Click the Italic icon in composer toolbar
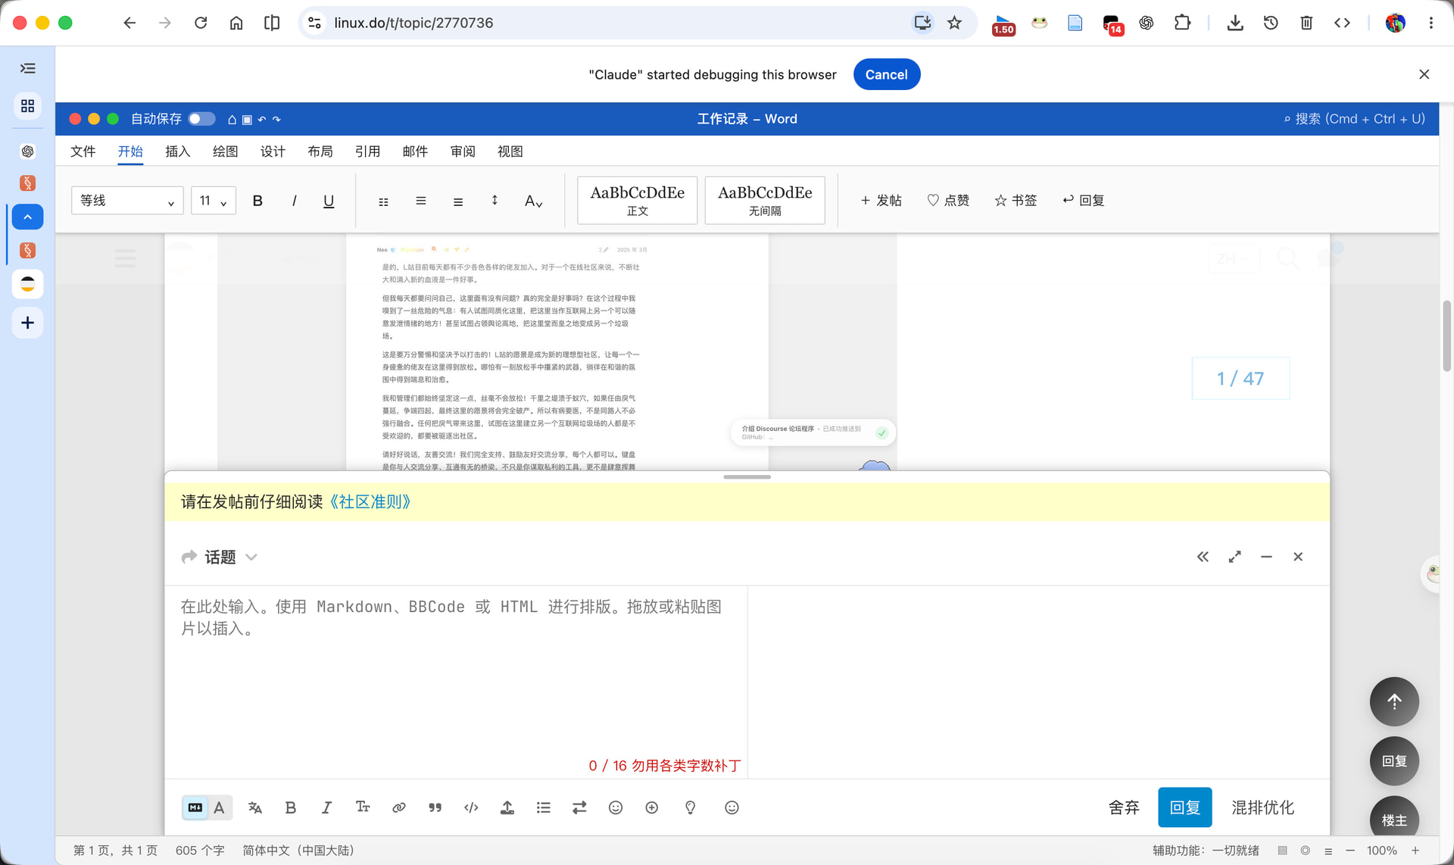The height and width of the screenshot is (865, 1454). pyautogui.click(x=326, y=807)
